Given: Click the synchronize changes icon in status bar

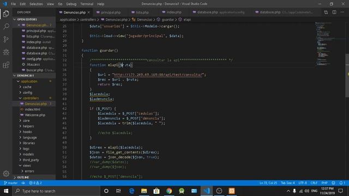Looking at the screenshot, I should pos(23,183).
